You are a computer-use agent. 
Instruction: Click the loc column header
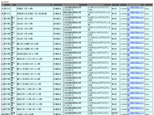pos(35,5)
